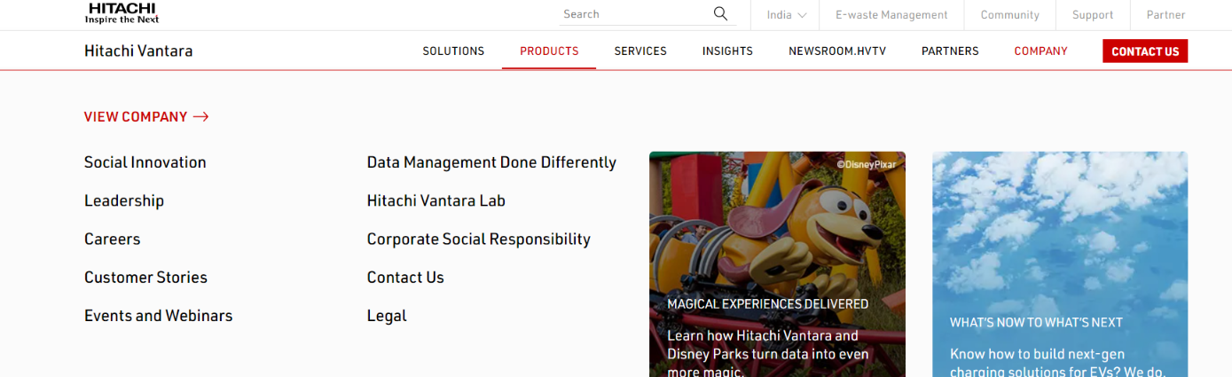Open the SERVICES menu
This screenshot has height=377, width=1232.
[x=640, y=51]
